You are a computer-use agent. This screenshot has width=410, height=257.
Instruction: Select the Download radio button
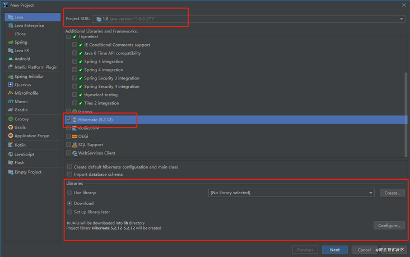(69, 203)
